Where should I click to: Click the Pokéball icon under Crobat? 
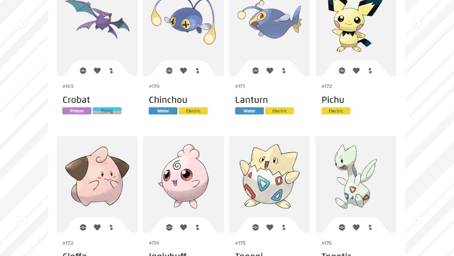pos(83,71)
